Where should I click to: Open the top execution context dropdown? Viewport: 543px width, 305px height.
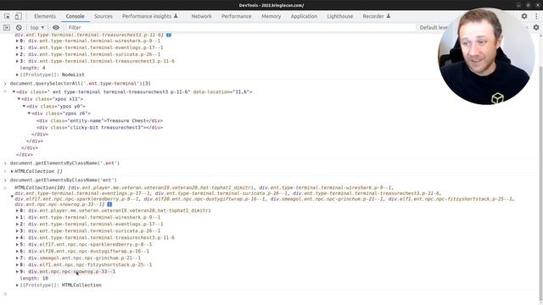pos(37,27)
